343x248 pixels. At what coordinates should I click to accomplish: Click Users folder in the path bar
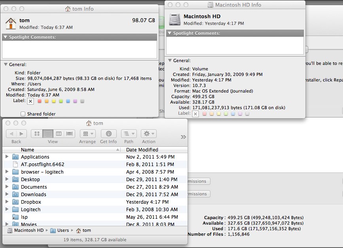[x=59, y=230]
